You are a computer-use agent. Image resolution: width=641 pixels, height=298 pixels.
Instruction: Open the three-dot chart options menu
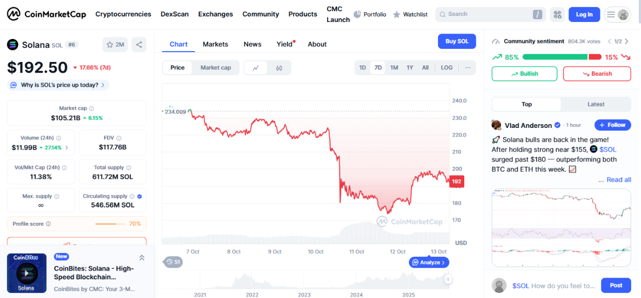click(x=468, y=68)
